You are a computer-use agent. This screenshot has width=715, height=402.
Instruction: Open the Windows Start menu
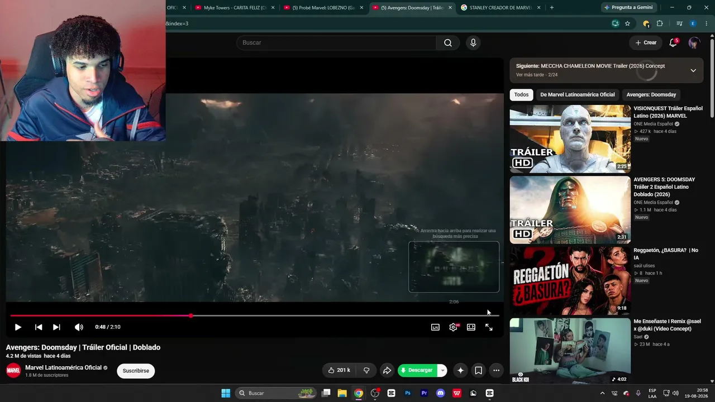pos(226,393)
